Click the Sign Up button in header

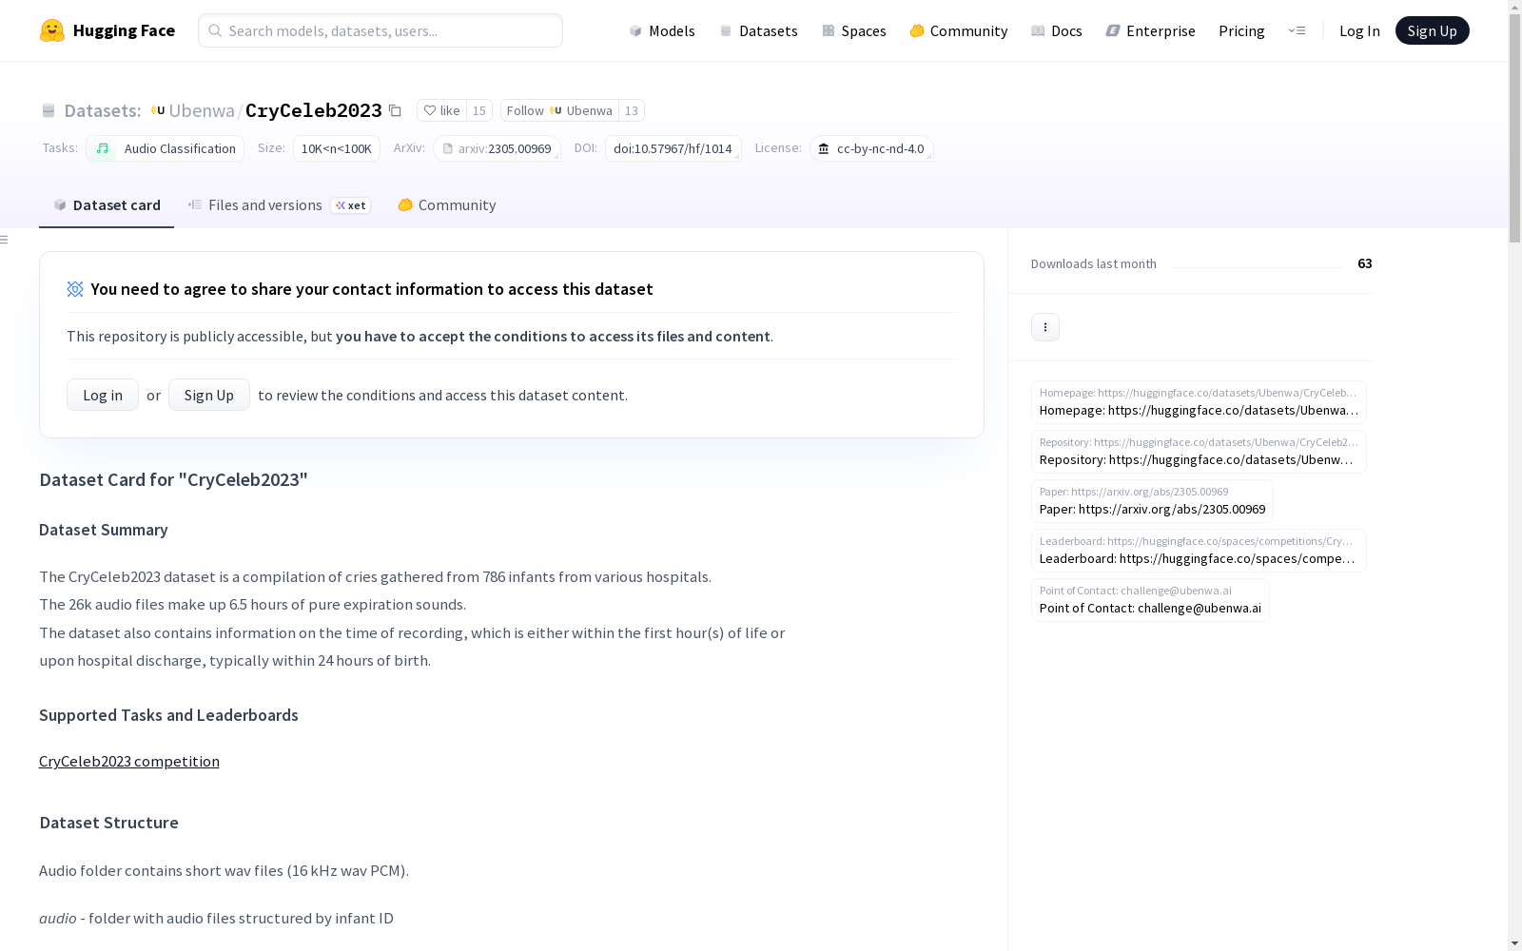coord(1432,30)
